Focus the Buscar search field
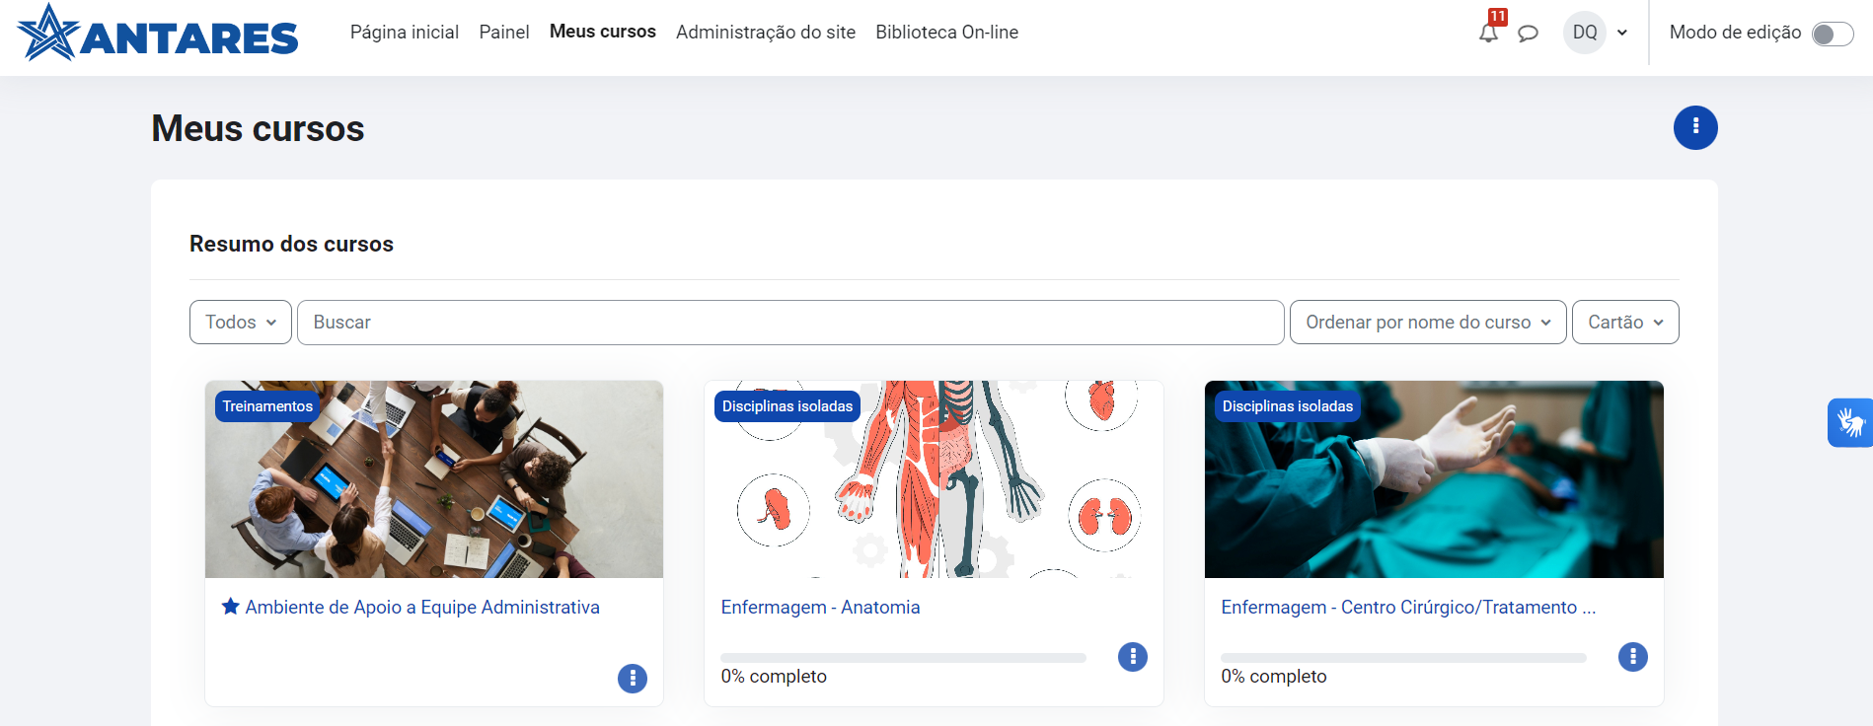The height and width of the screenshot is (726, 1873). point(790,322)
